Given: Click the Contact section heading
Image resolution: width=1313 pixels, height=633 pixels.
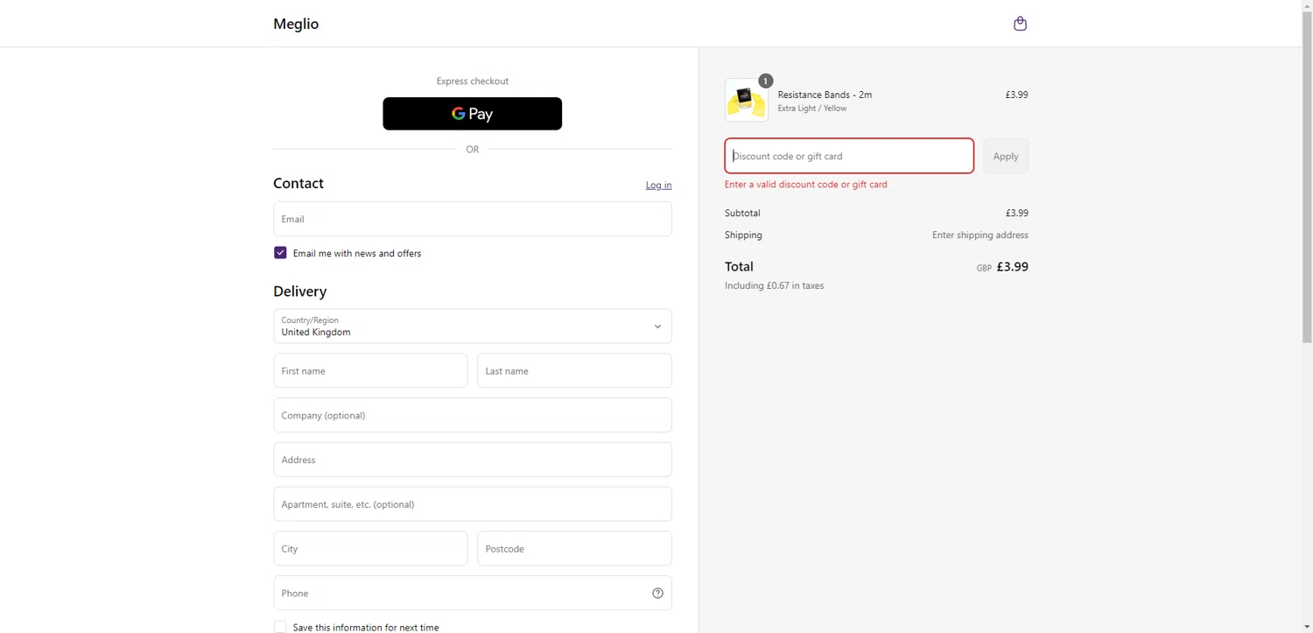Looking at the screenshot, I should [298, 183].
